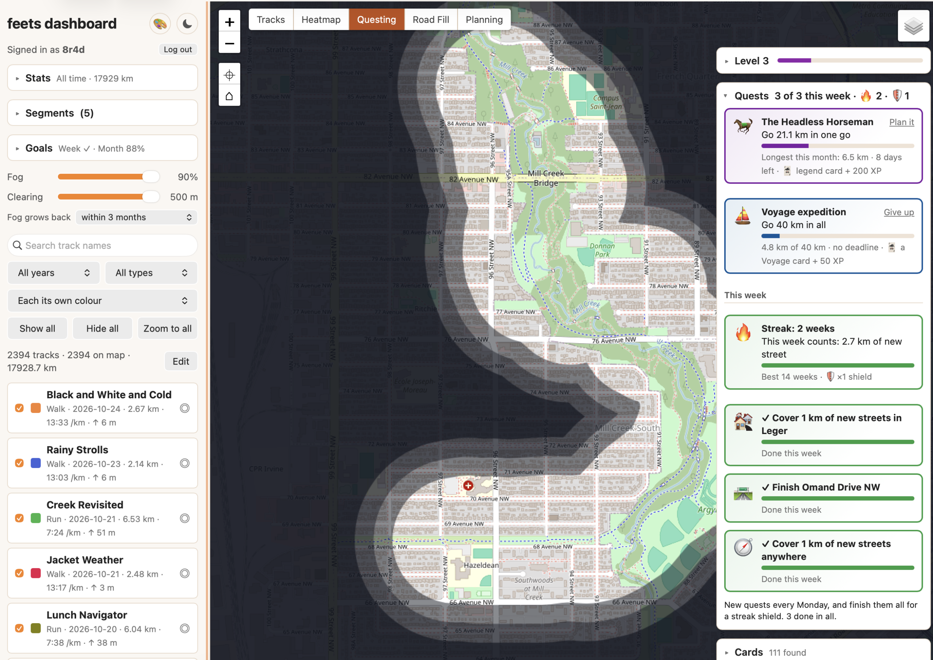The image size is (933, 660).
Task: Uncheck Black and White and Cold track
Action: 19,408
